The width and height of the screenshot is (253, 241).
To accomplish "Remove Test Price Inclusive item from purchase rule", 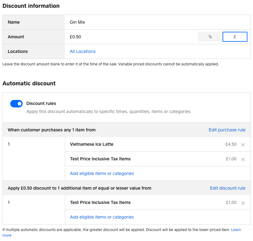I will (243, 159).
